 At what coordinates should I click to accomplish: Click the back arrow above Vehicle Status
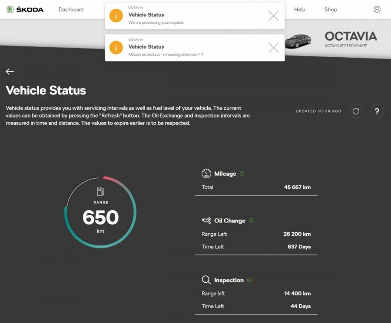(10, 72)
